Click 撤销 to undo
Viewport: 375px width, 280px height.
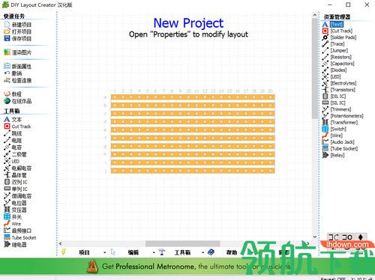pyautogui.click(x=13, y=73)
